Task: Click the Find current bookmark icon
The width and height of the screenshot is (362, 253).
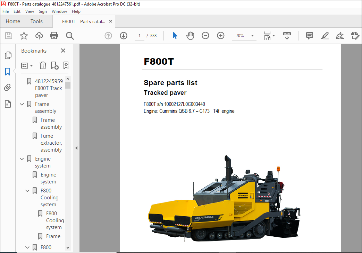Action: coord(66,66)
